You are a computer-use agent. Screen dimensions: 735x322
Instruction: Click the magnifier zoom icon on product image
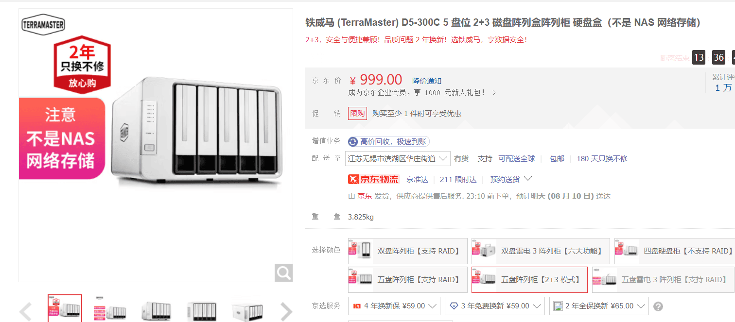(x=283, y=272)
